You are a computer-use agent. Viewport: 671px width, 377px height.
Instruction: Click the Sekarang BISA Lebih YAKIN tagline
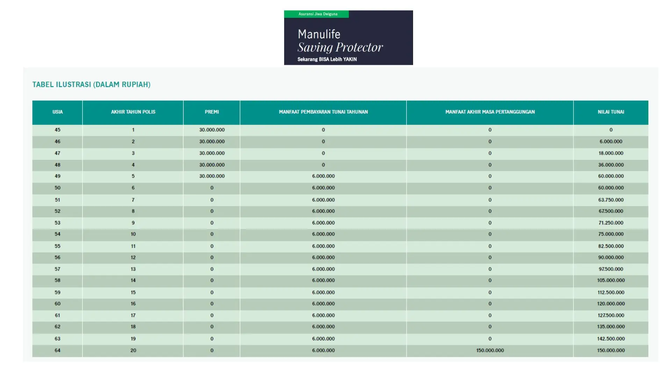pyautogui.click(x=327, y=59)
